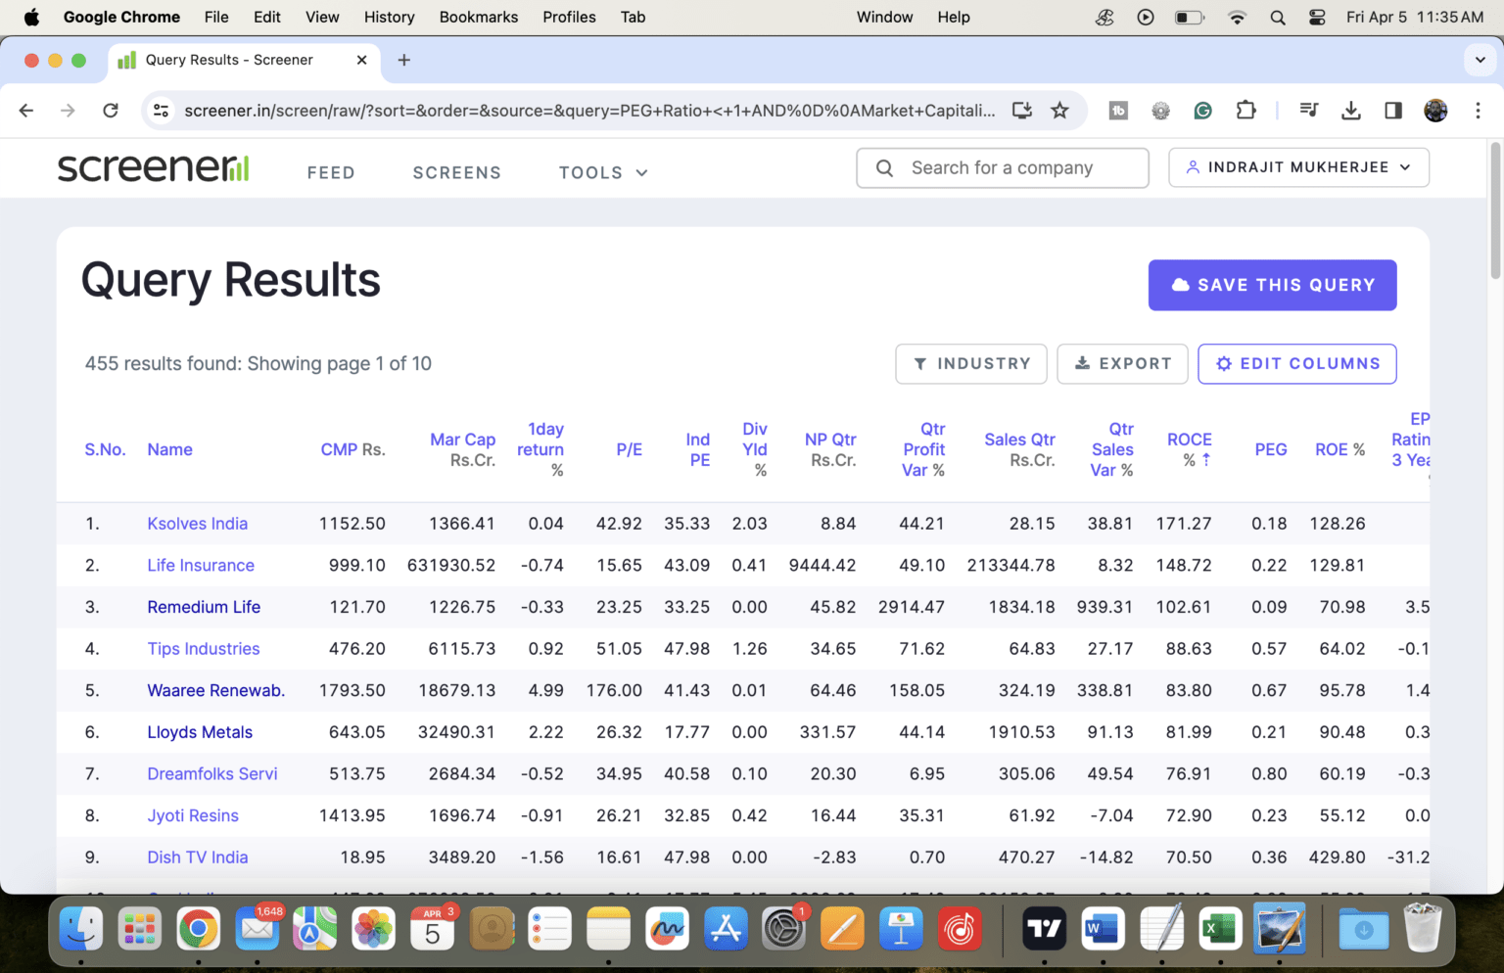
Task: Open the Life Insurance company link
Action: 200,565
